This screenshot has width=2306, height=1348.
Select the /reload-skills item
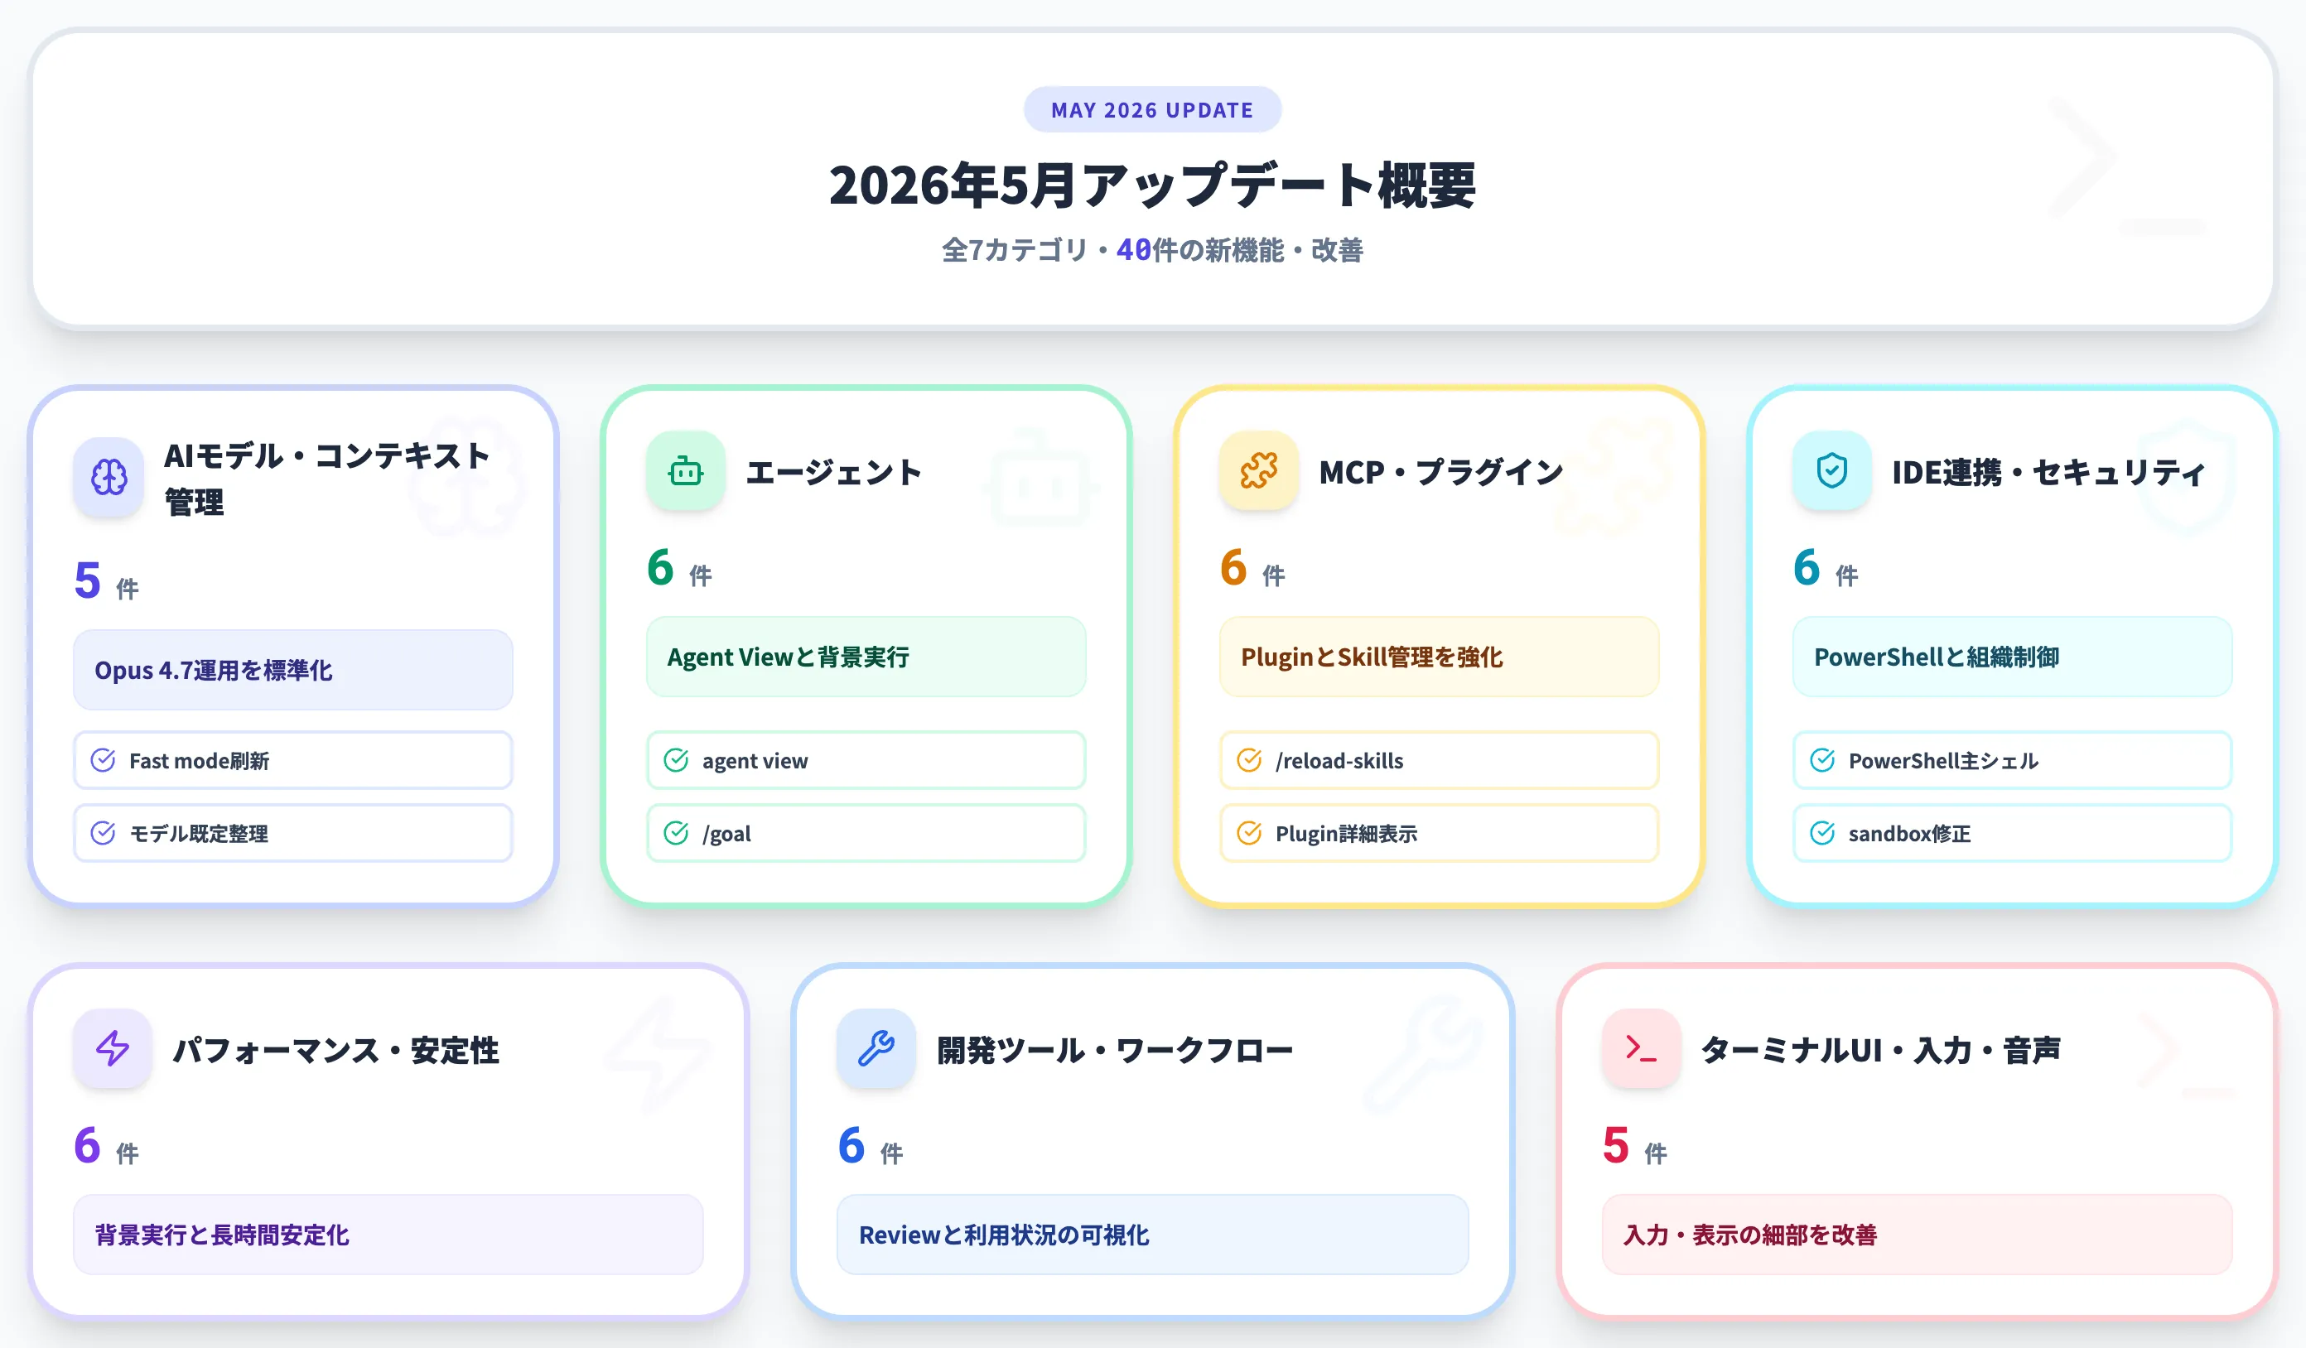tap(1439, 760)
